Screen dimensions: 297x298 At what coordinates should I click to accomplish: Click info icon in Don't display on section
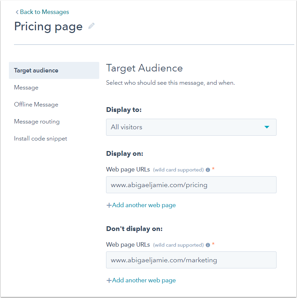point(208,245)
